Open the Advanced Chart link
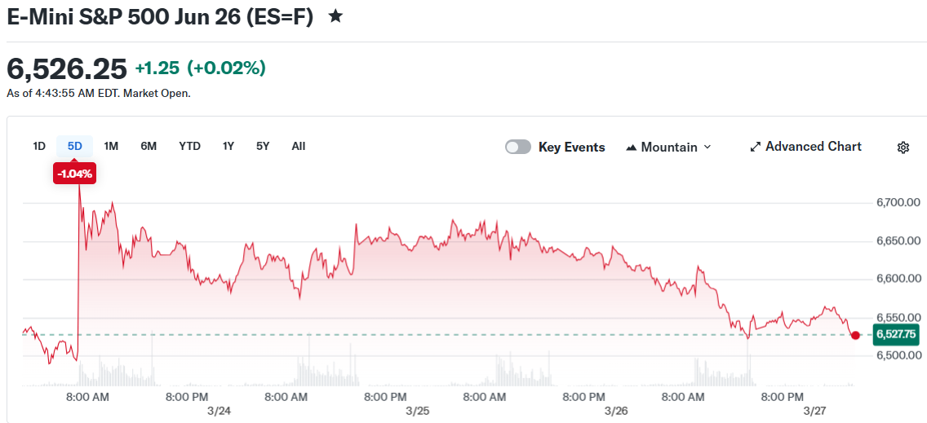The image size is (927, 423). point(813,147)
